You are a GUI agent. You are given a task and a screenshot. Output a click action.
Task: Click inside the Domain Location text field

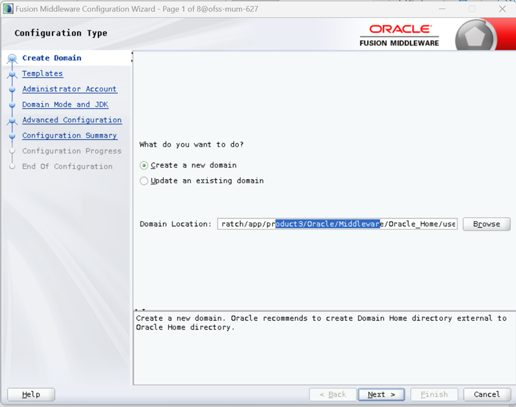337,224
